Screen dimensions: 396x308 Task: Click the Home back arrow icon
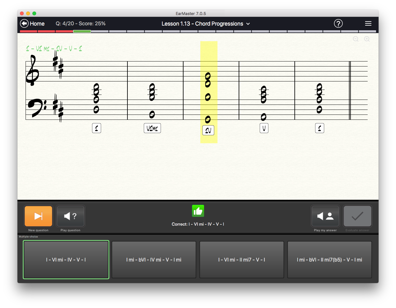[x=24, y=24]
